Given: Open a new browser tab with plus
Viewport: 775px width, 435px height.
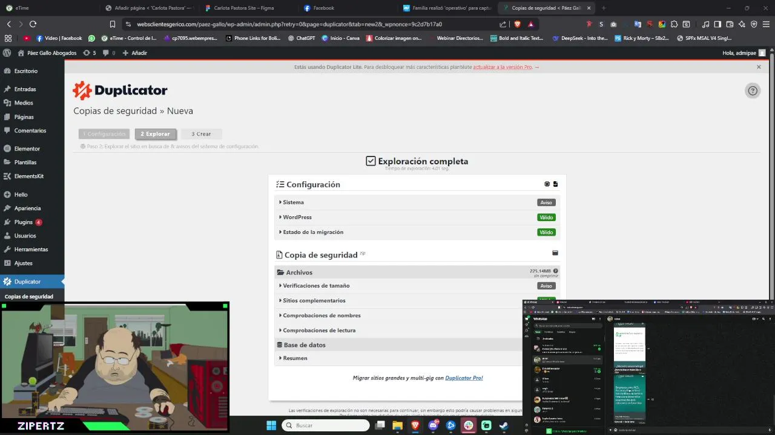Looking at the screenshot, I should [604, 8].
